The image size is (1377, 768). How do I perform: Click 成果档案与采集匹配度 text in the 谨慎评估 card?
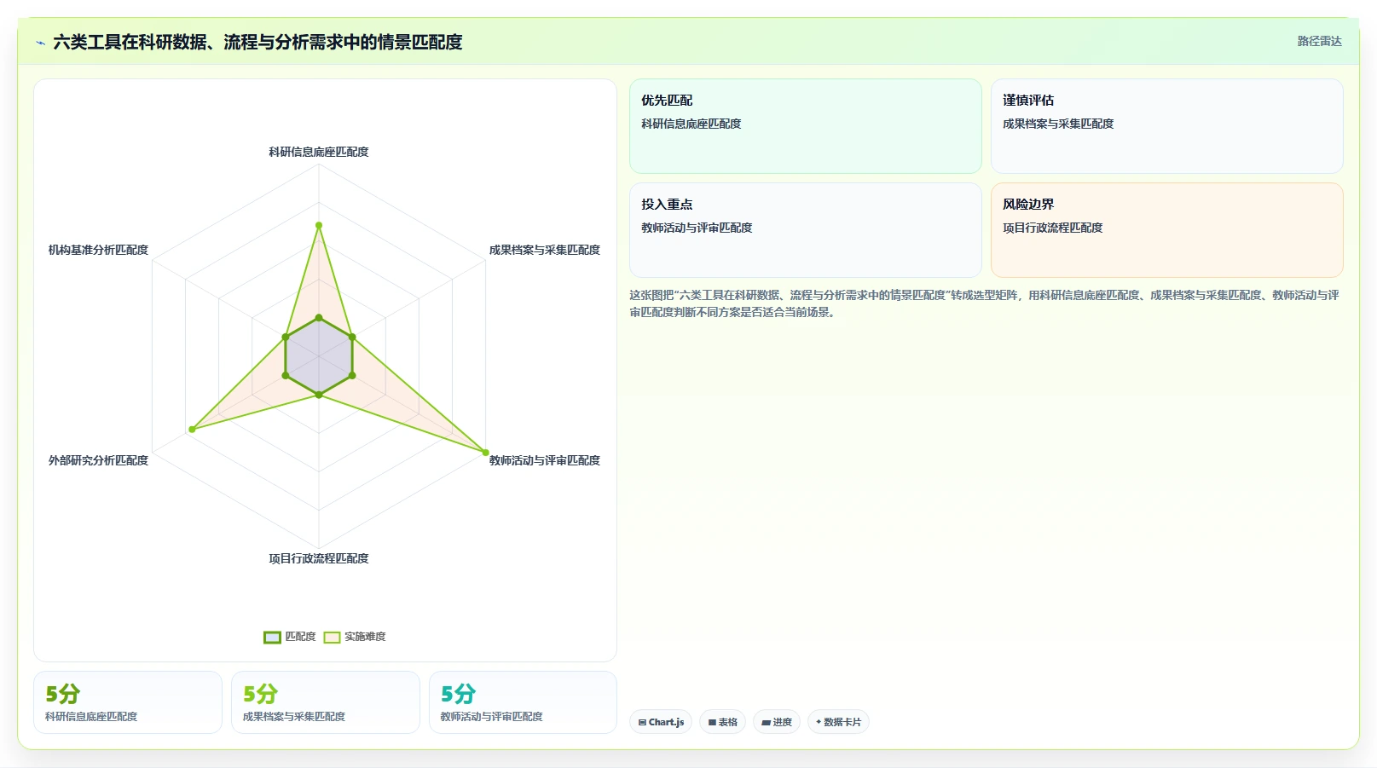1058,124
